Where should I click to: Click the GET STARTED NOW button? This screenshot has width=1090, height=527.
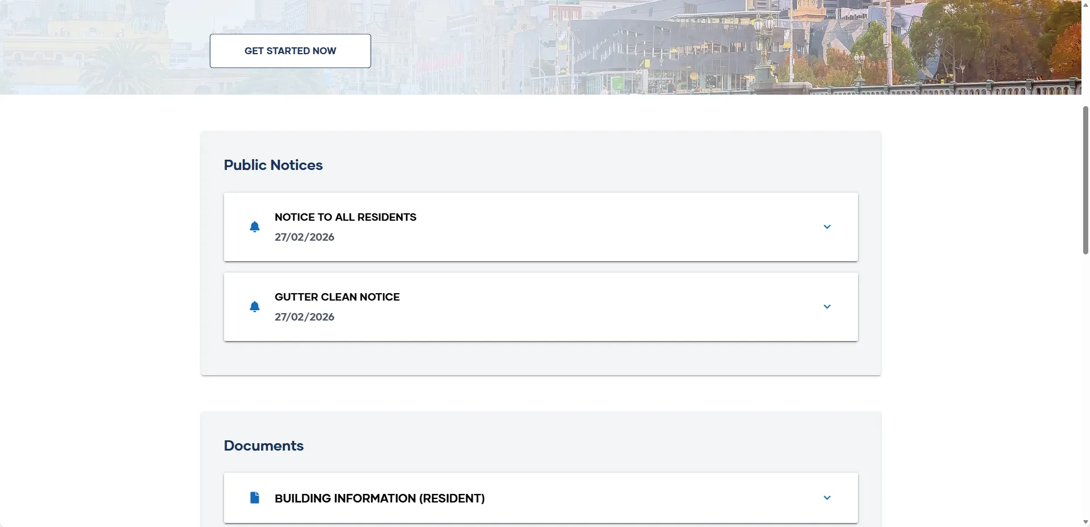290,51
